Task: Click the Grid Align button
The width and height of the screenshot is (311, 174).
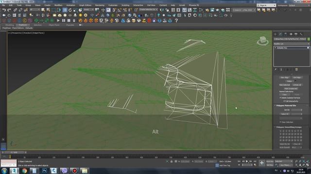Action: (297, 77)
